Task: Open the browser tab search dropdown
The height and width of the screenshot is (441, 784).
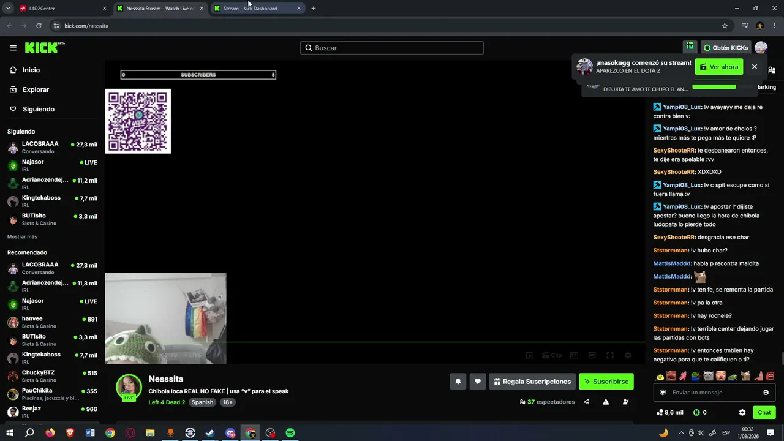Action: click(8, 9)
